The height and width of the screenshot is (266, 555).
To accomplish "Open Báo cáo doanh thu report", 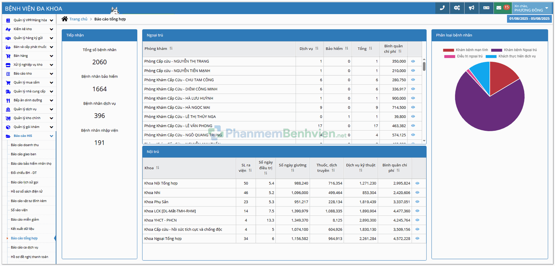I will pyautogui.click(x=25, y=145).
